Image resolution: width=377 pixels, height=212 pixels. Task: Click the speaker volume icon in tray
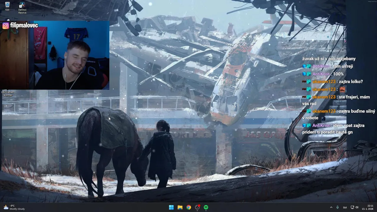click(x=357, y=207)
